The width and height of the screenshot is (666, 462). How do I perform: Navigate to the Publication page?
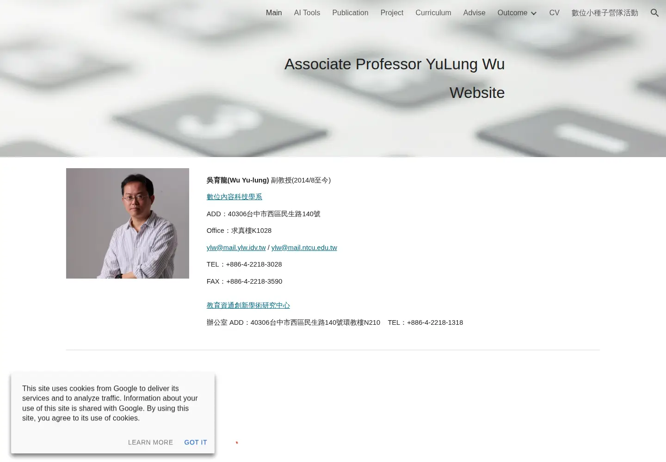350,13
